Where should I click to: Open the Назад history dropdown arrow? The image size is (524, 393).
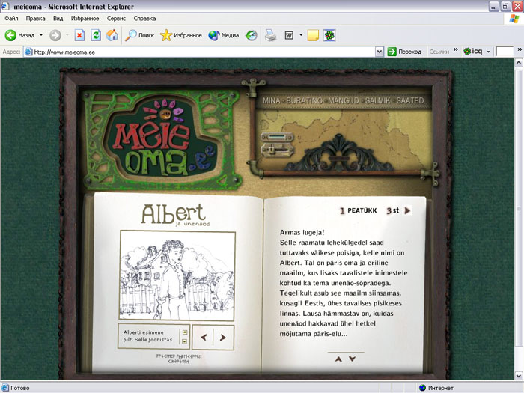[x=41, y=35]
